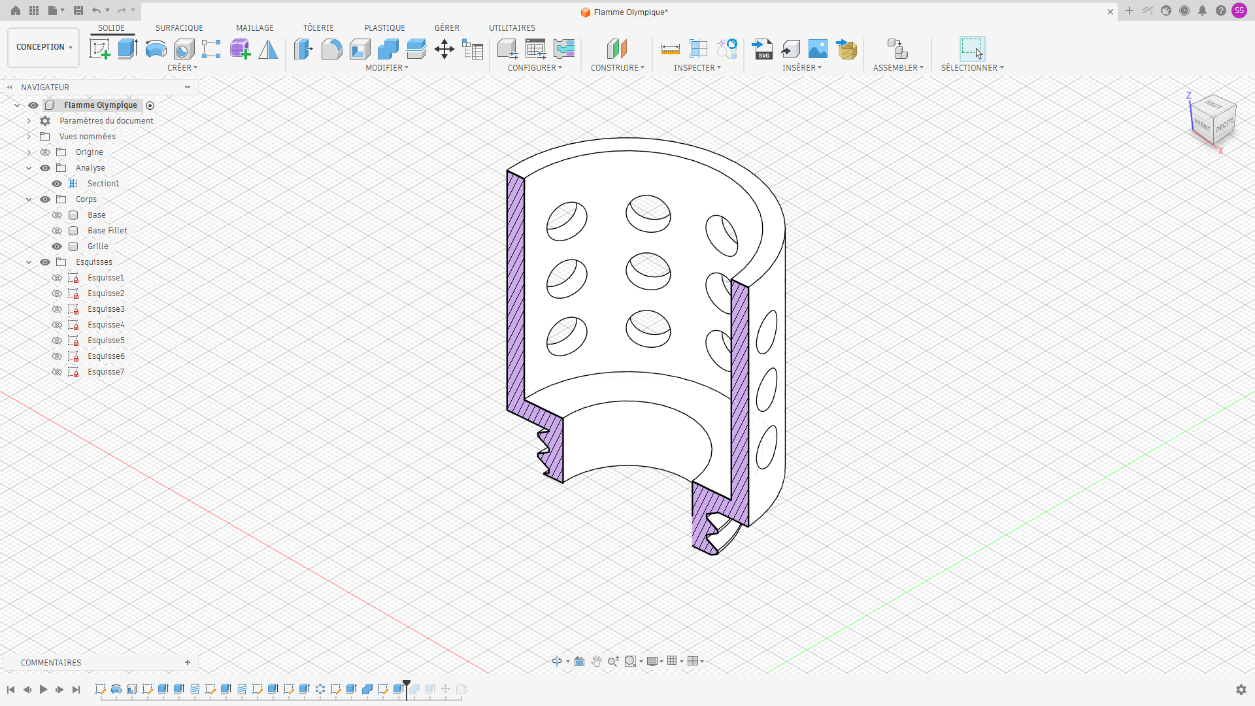The width and height of the screenshot is (1255, 706).
Task: Open the ASSEMBLER menu
Action: coord(899,68)
